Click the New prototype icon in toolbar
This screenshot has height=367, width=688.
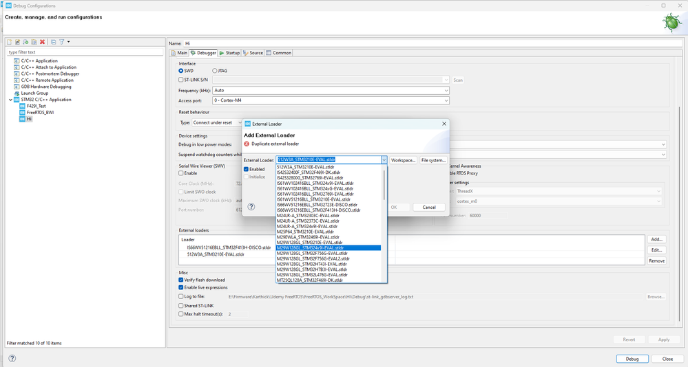point(17,42)
